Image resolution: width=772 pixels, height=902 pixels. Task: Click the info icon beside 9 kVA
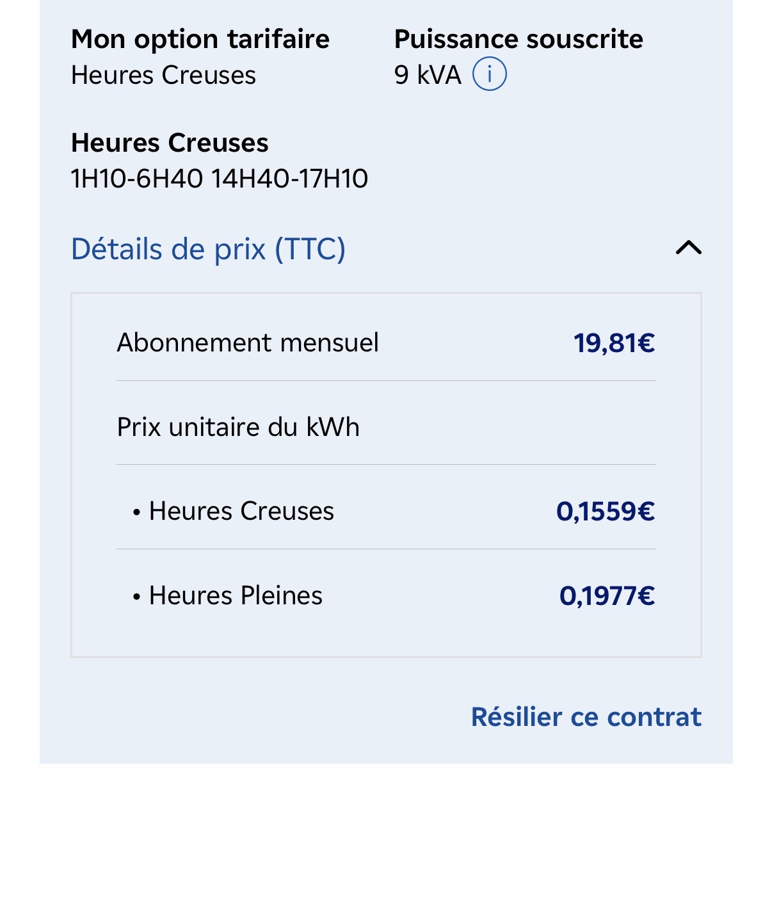[x=489, y=74]
